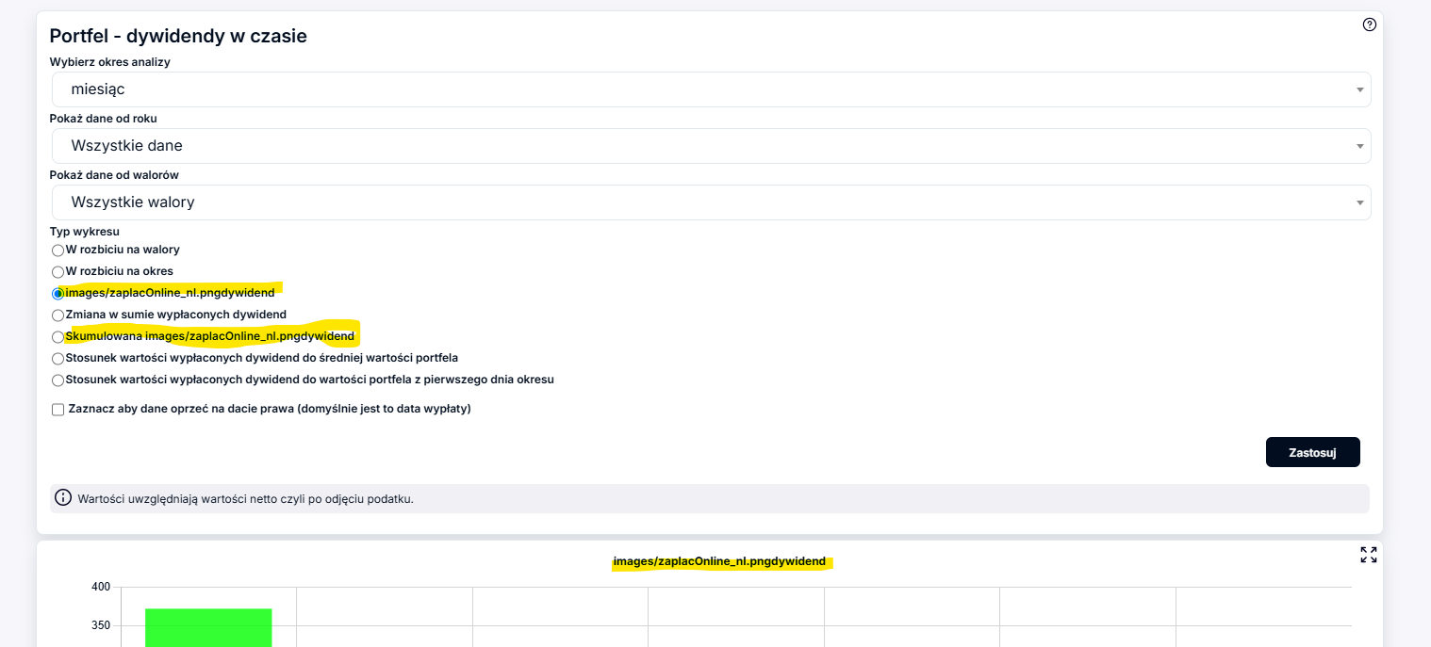Click the info icon beside net values note

[63, 498]
